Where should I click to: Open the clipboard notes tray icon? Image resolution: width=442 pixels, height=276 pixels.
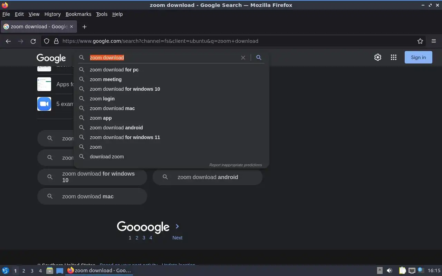tap(403, 270)
